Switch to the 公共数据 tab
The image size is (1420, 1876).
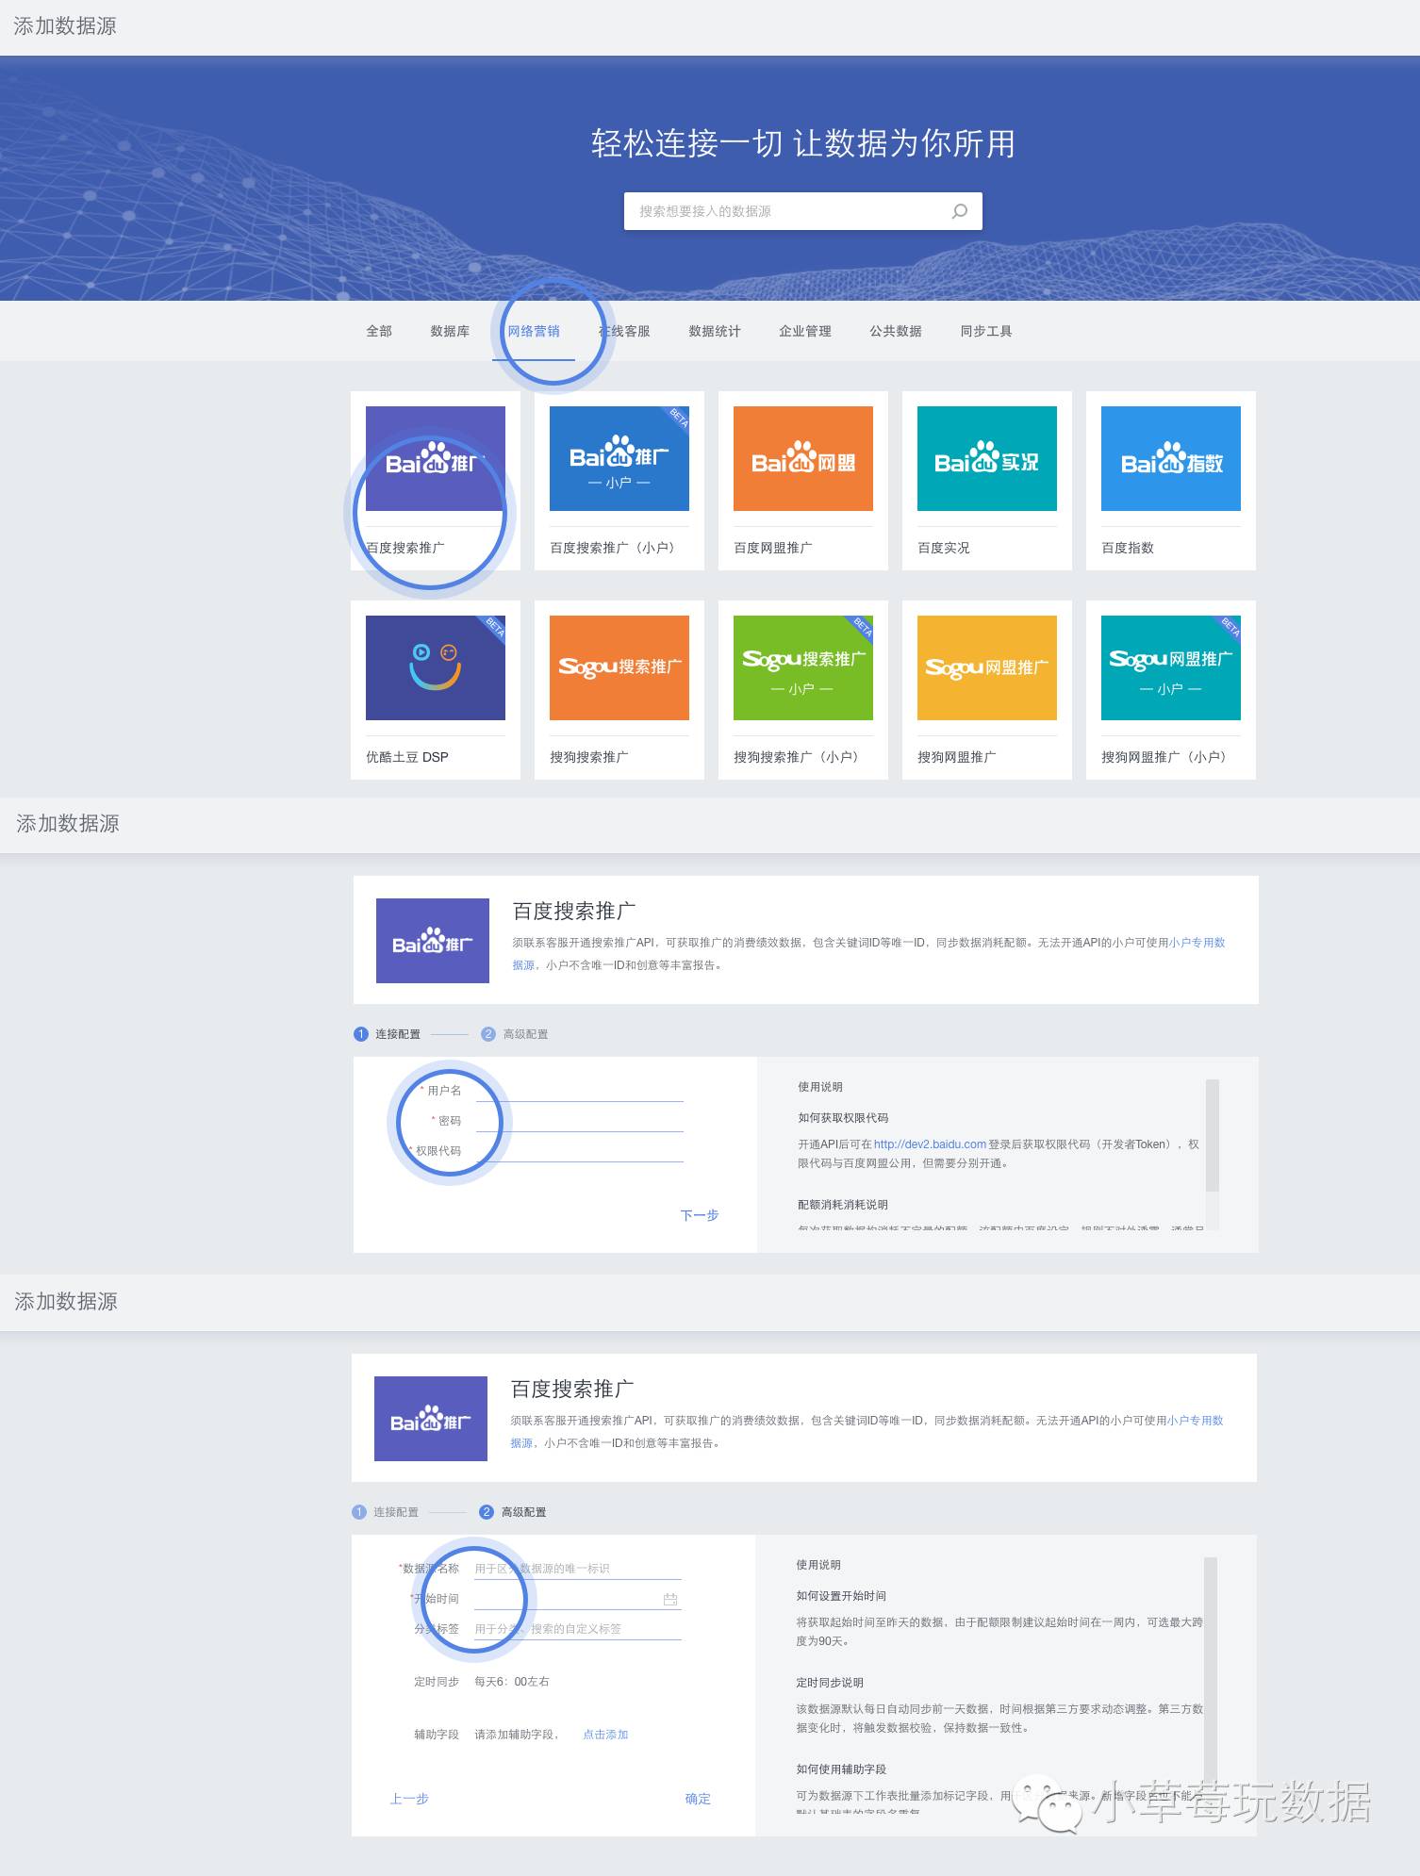(x=896, y=331)
